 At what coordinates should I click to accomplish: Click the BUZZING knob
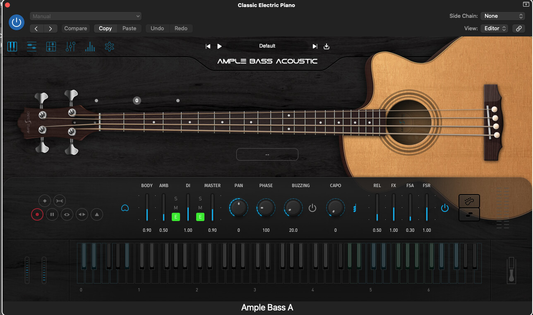point(293,207)
